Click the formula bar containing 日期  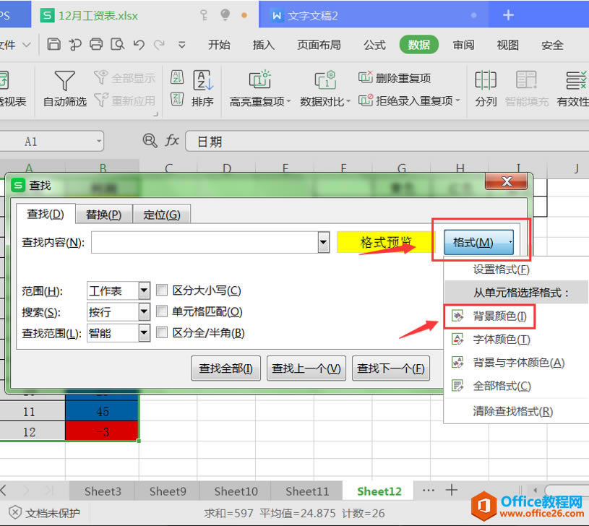pos(387,141)
